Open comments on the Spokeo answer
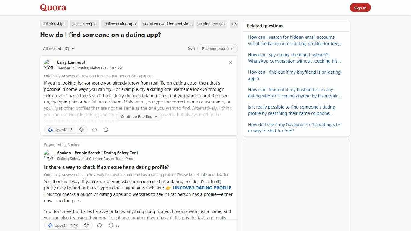411x231 pixels. pyautogui.click(x=99, y=225)
